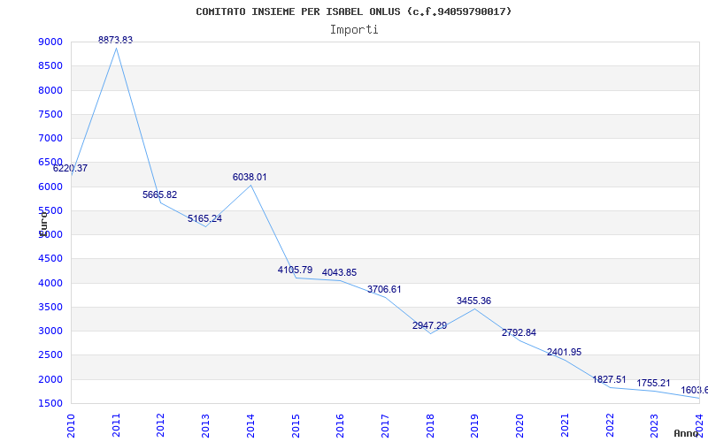
Task: Click the 6038.01 peak label
Action: (250, 178)
